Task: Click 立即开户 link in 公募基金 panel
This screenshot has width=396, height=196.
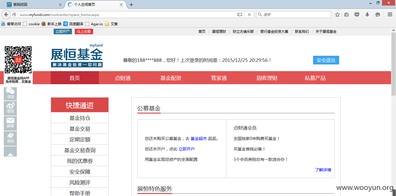Action: coord(186,149)
